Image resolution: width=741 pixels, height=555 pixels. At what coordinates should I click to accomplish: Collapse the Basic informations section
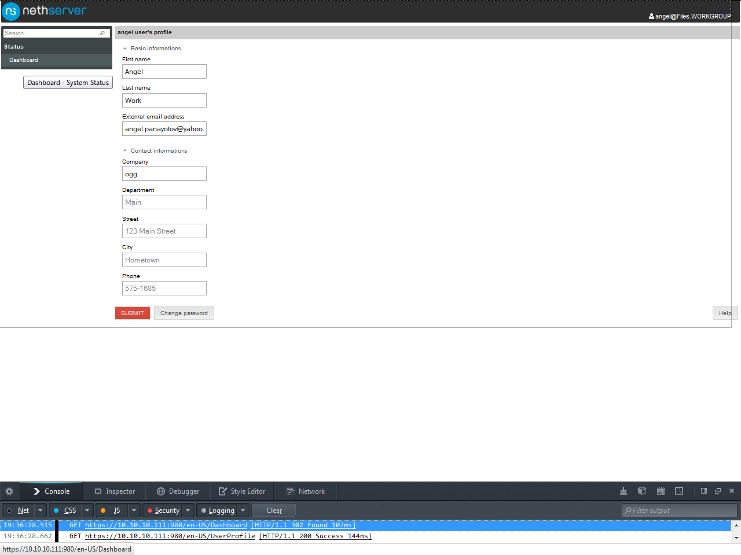pos(125,49)
